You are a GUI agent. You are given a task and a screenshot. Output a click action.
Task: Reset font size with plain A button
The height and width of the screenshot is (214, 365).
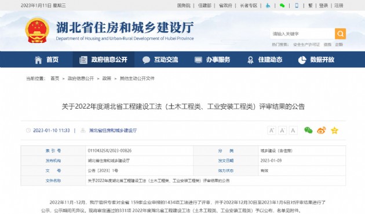(x=293, y=130)
